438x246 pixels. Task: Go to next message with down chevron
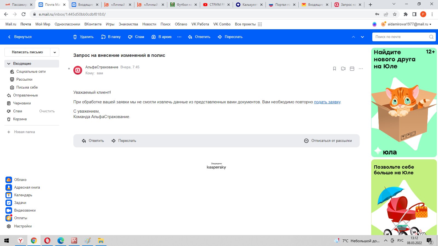click(x=362, y=37)
